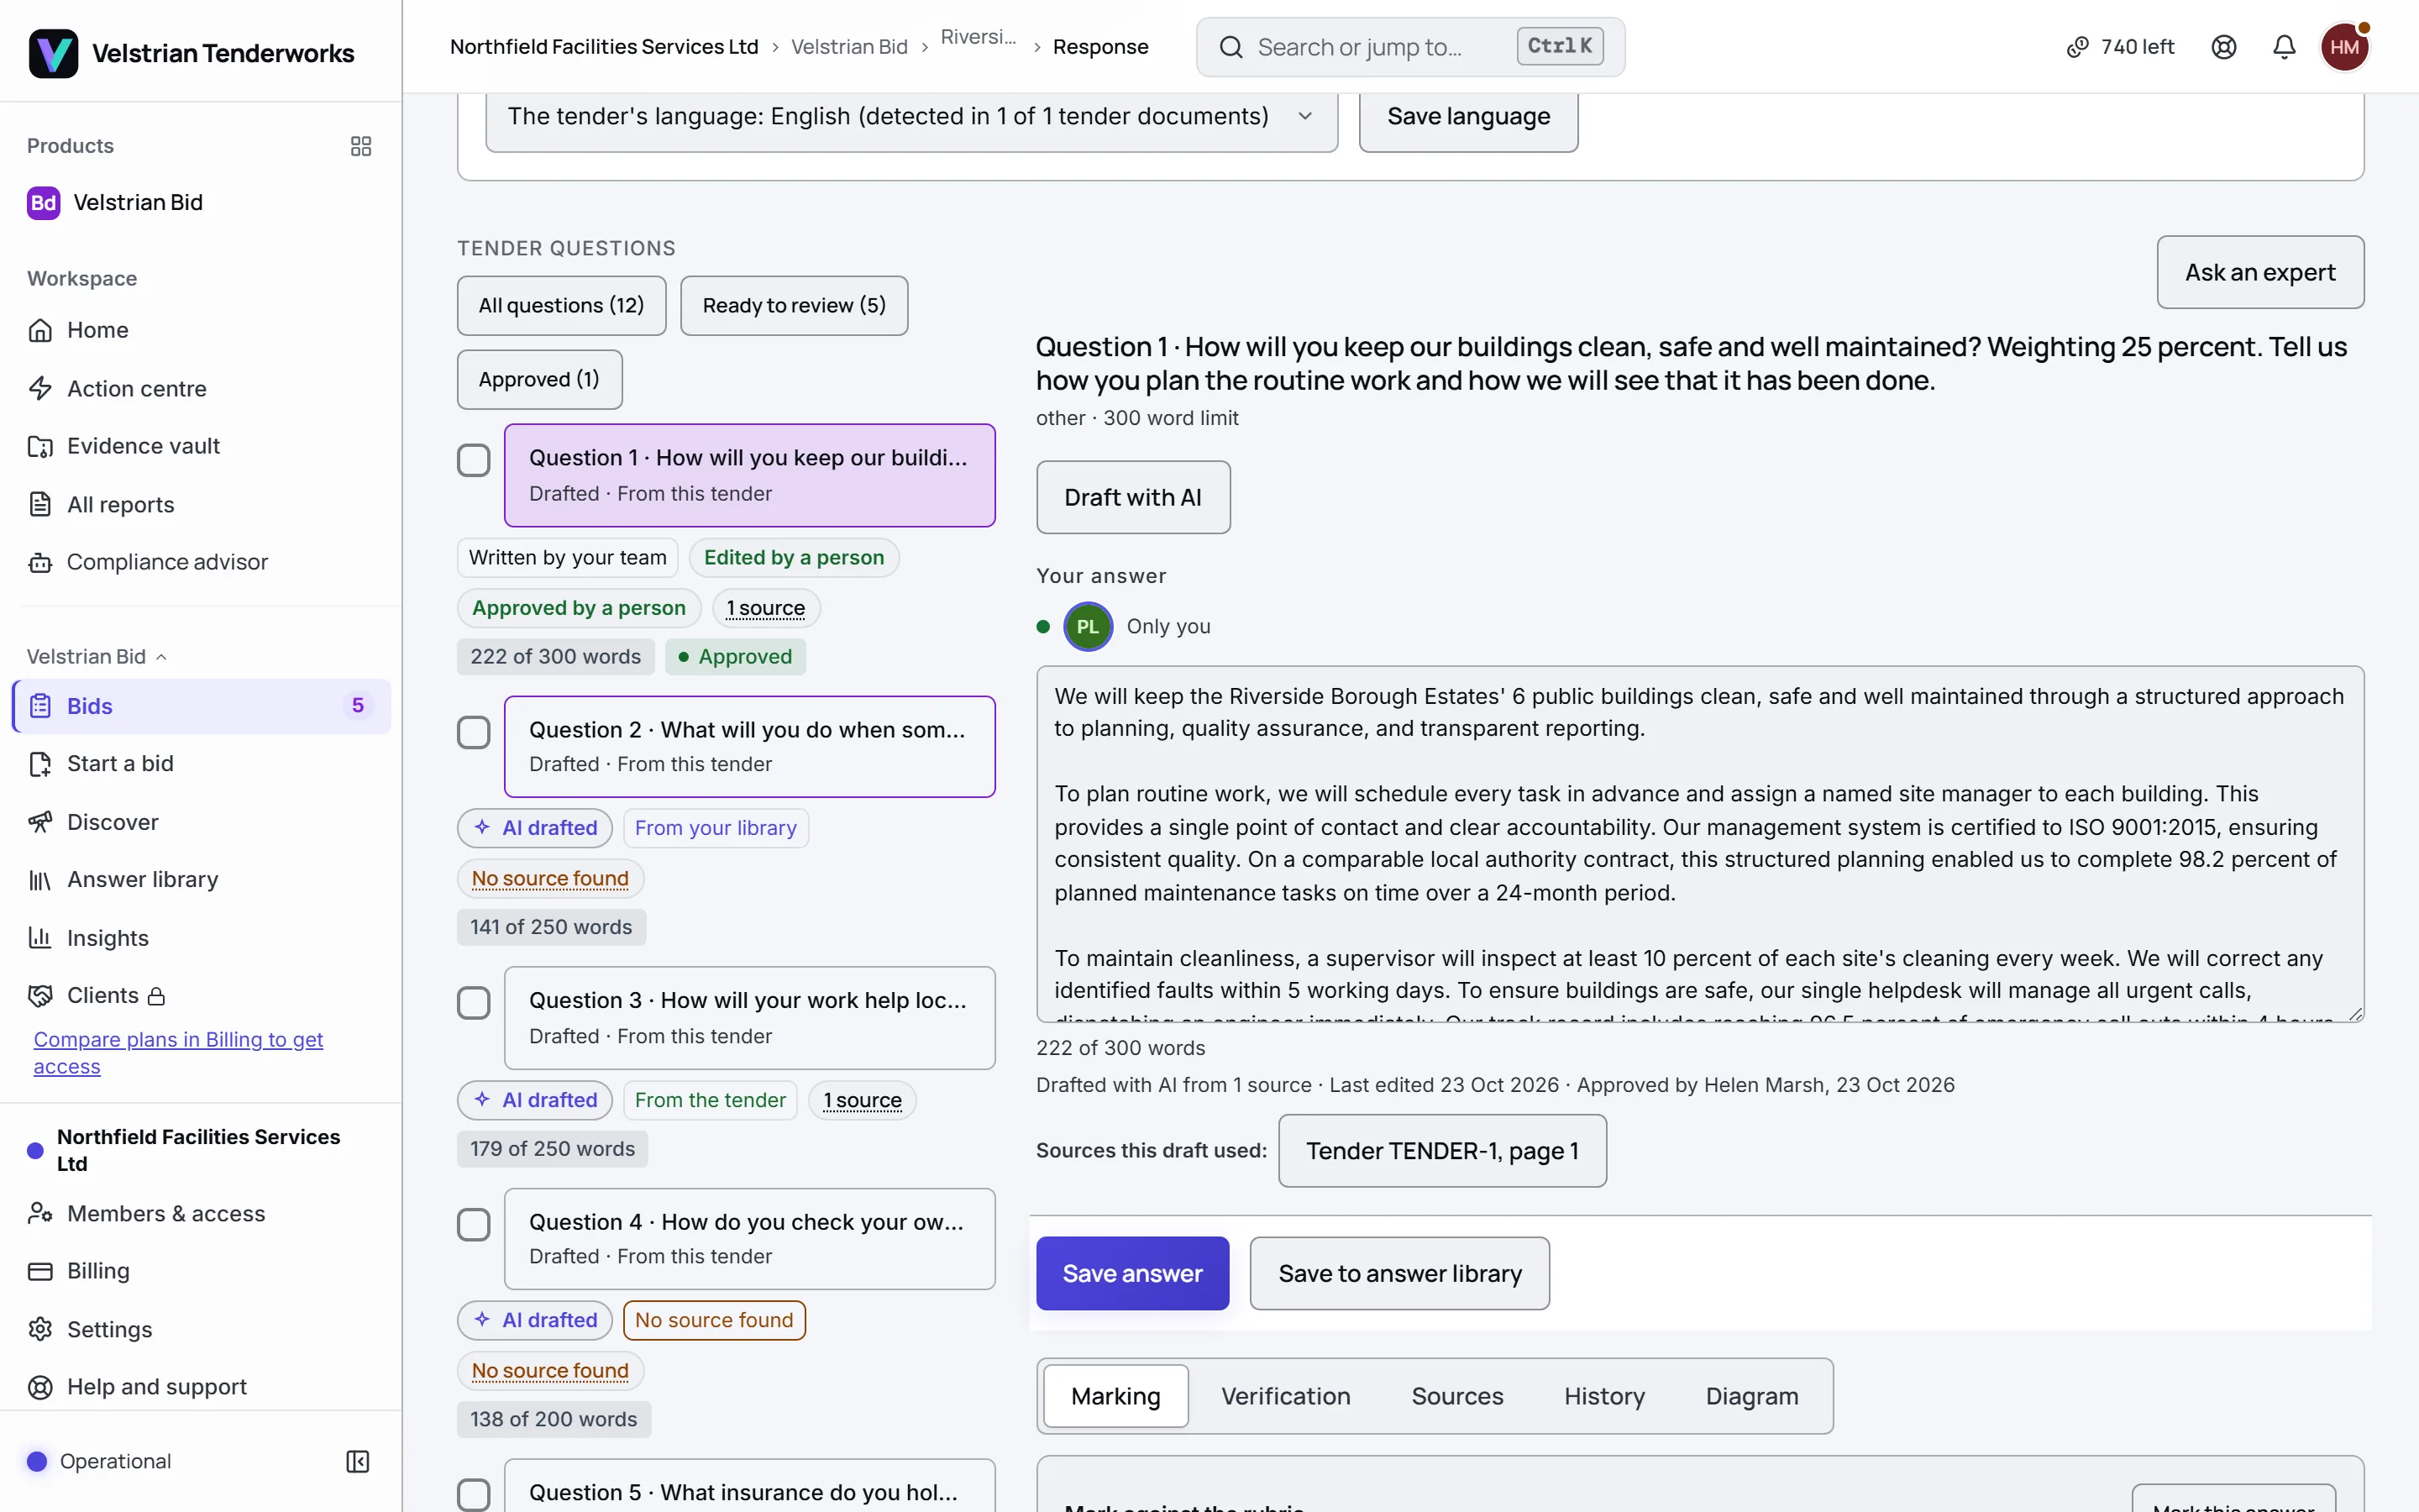Open Answer library books icon
This screenshot has width=2419, height=1512.
40,880
